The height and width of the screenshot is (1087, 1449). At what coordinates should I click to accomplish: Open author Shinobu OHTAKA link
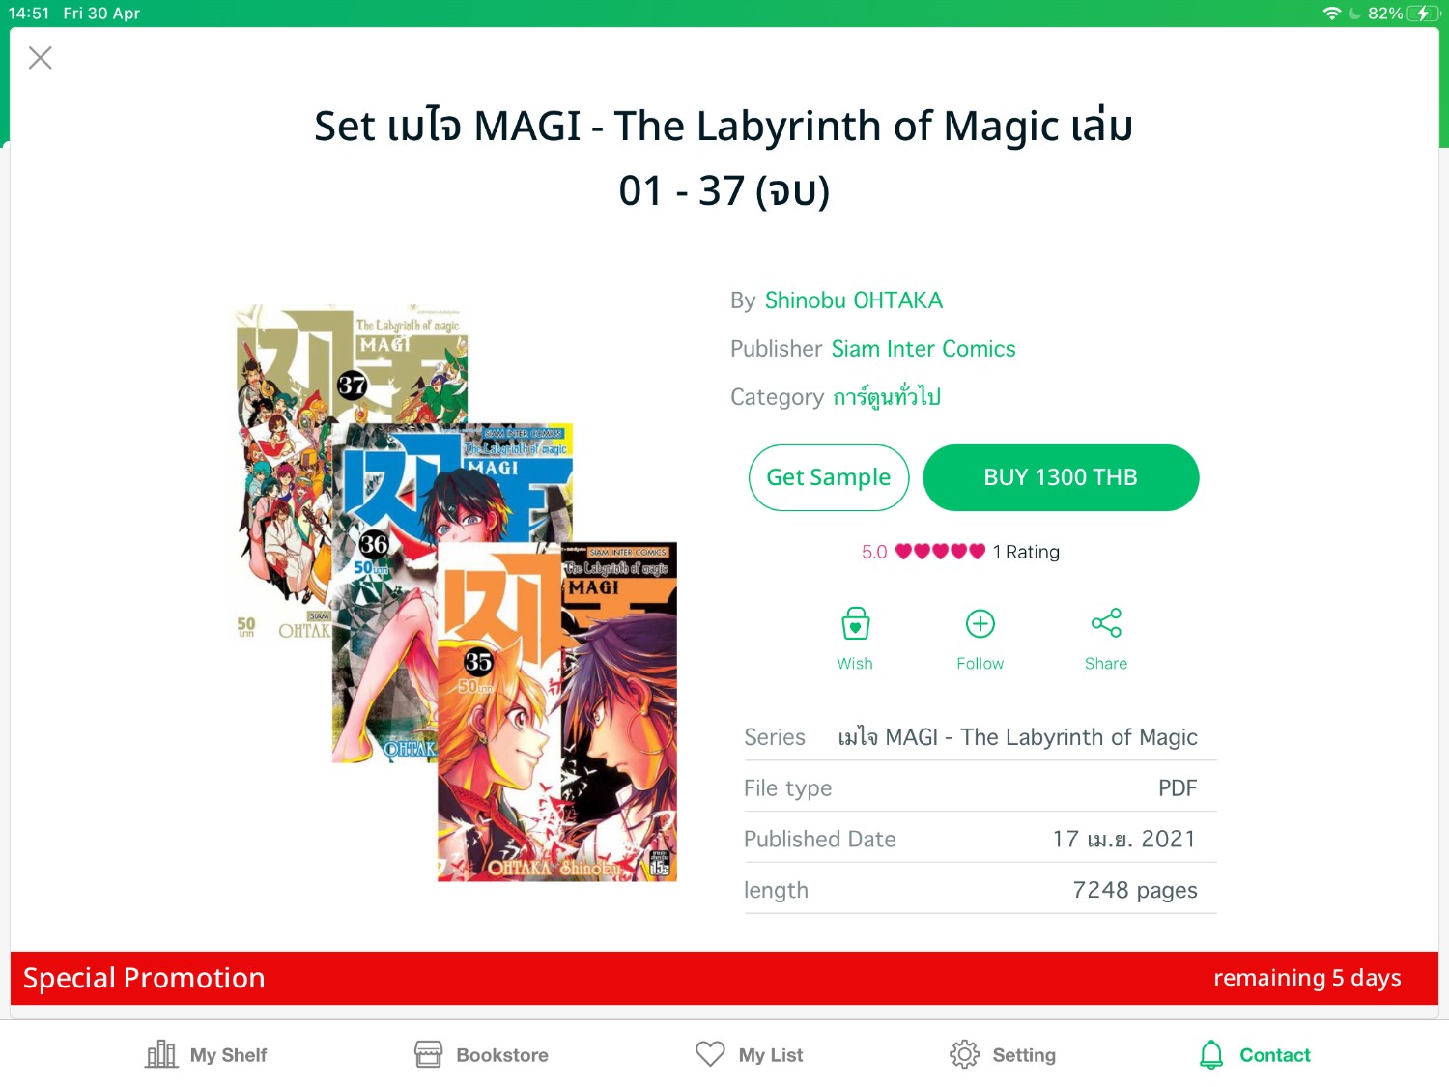click(x=854, y=300)
